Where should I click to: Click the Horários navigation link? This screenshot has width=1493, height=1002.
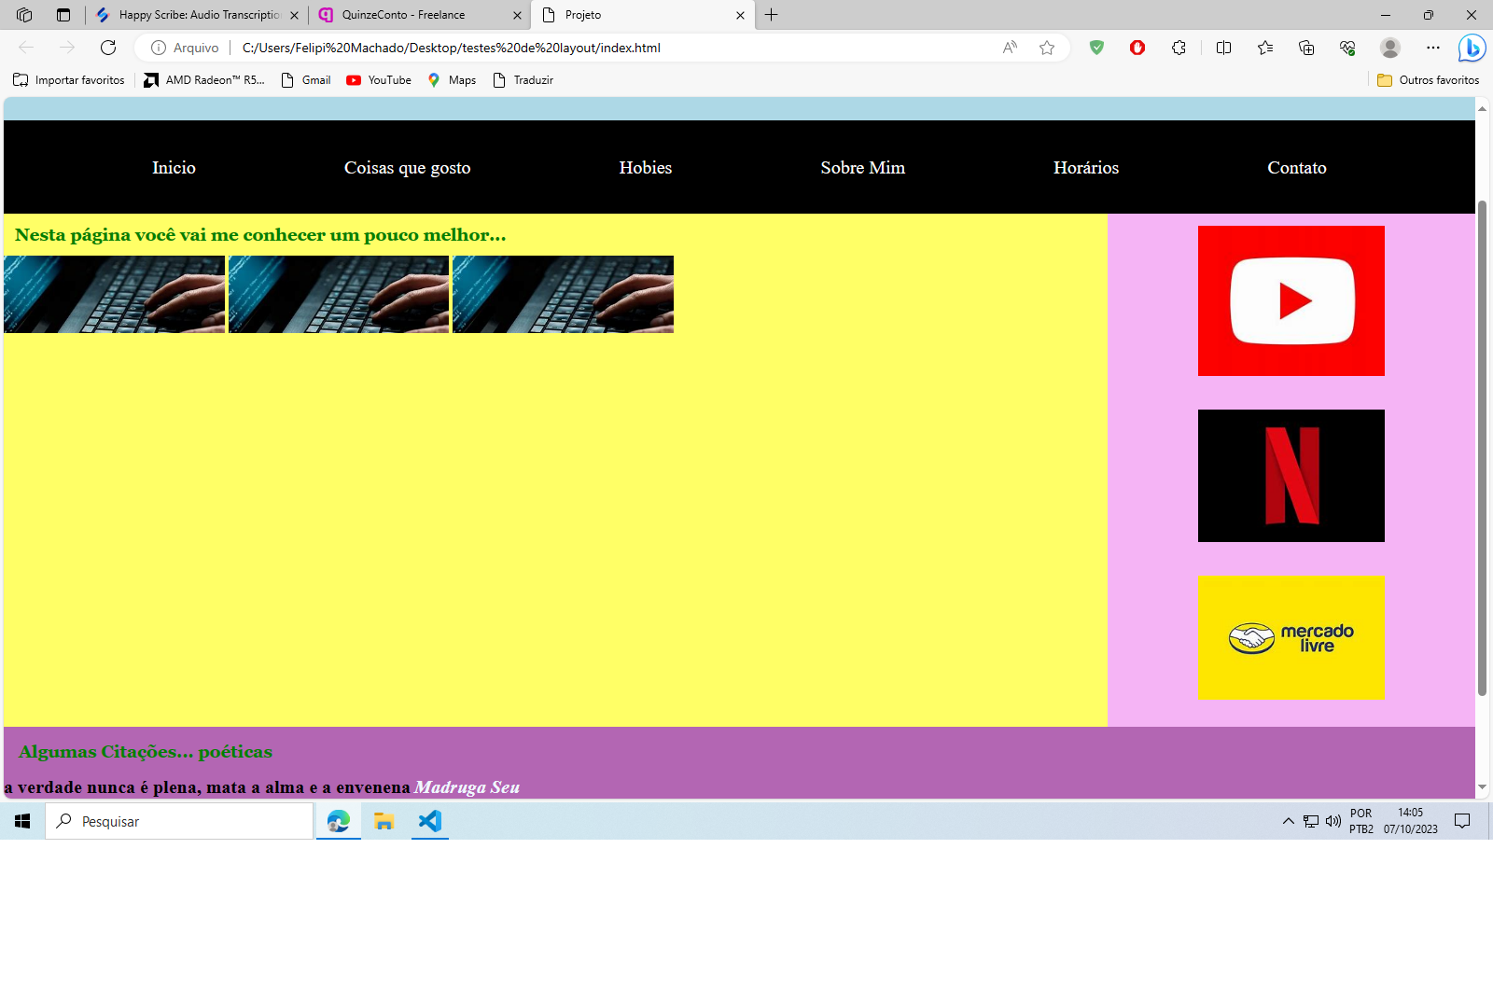pyautogui.click(x=1085, y=168)
